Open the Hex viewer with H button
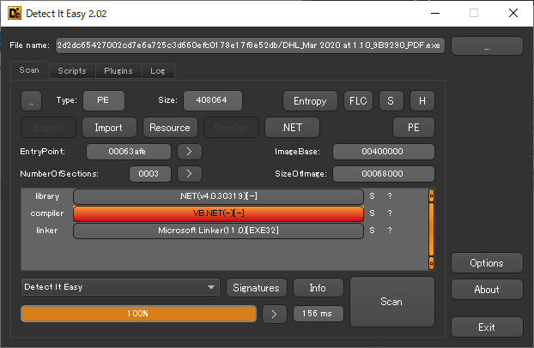This screenshot has width=534, height=348. click(422, 100)
